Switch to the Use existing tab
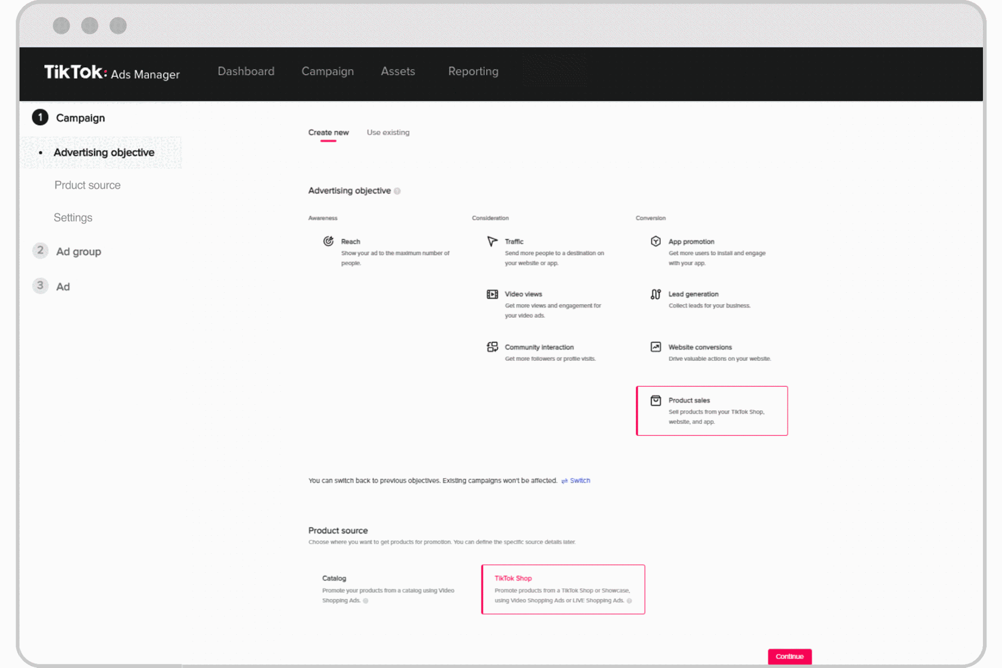The width and height of the screenshot is (1002, 668). (388, 133)
